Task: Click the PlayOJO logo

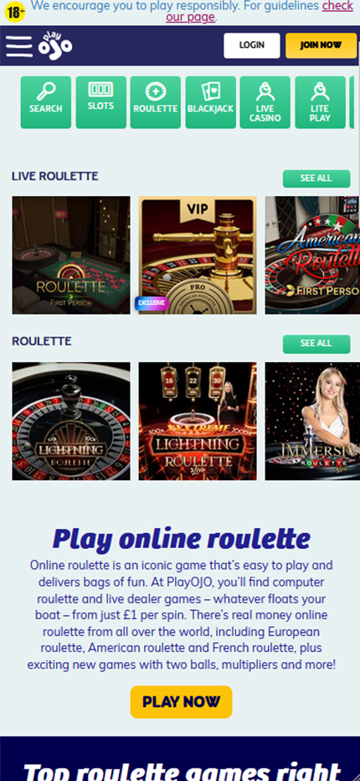Action: [x=55, y=46]
